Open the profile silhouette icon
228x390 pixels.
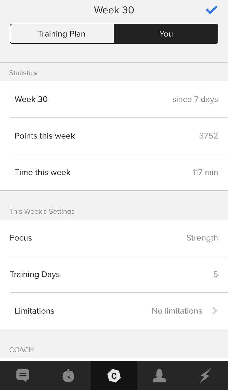(159, 376)
